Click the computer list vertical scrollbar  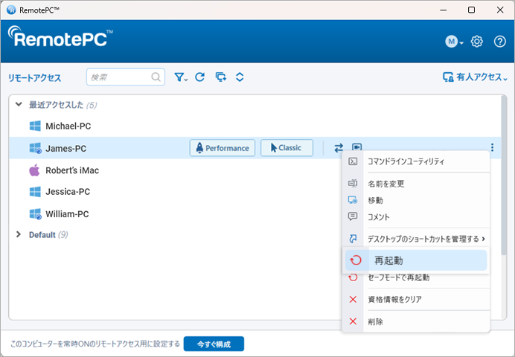pyautogui.click(x=504, y=175)
